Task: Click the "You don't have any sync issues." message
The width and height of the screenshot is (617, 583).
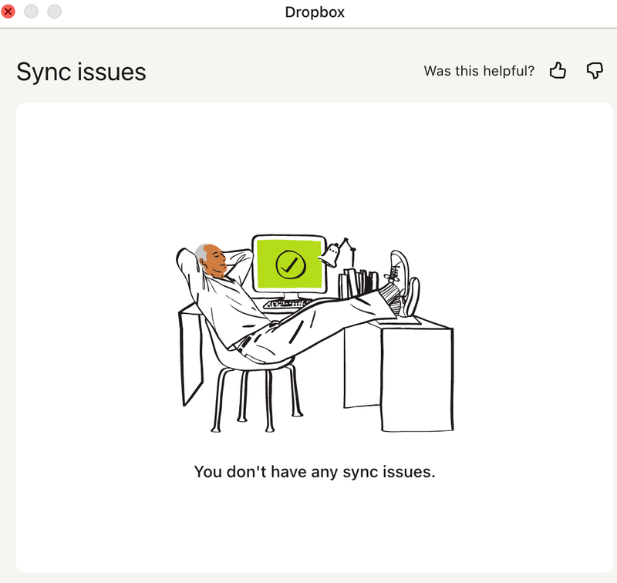Action: click(315, 471)
